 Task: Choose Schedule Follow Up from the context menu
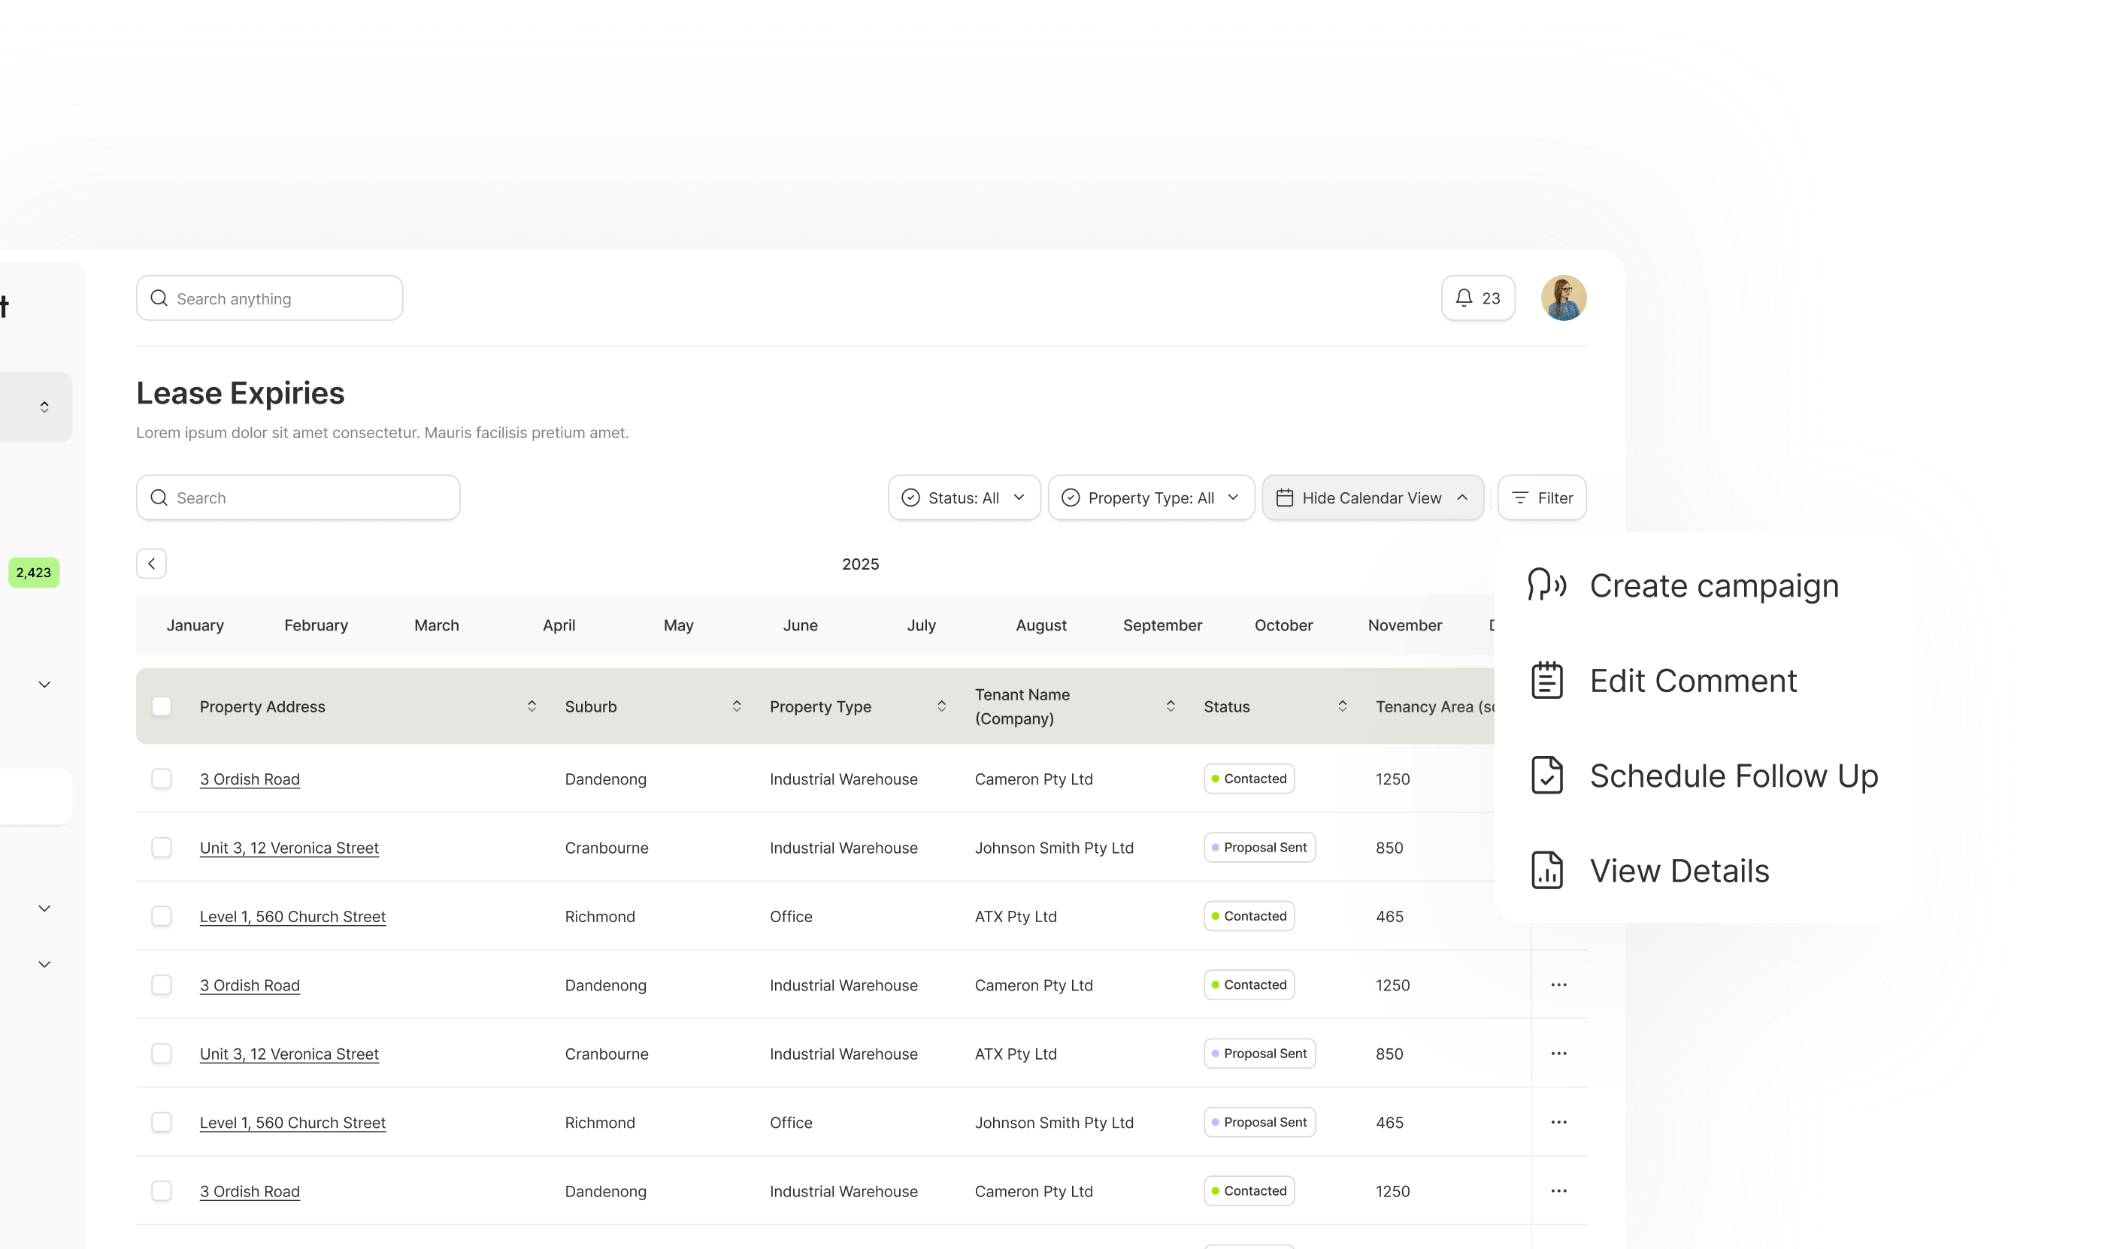click(x=1734, y=775)
